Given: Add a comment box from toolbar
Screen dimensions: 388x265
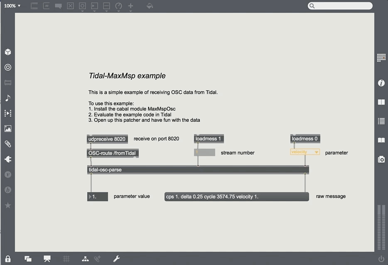Looking at the screenshot, I should coord(59,6).
